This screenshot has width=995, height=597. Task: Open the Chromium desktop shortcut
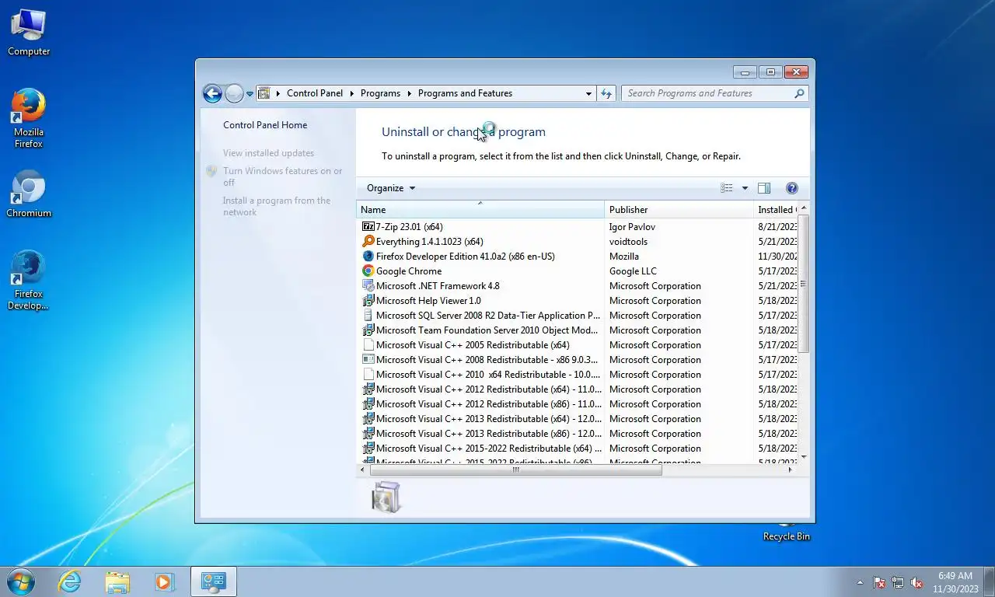pyautogui.click(x=29, y=194)
